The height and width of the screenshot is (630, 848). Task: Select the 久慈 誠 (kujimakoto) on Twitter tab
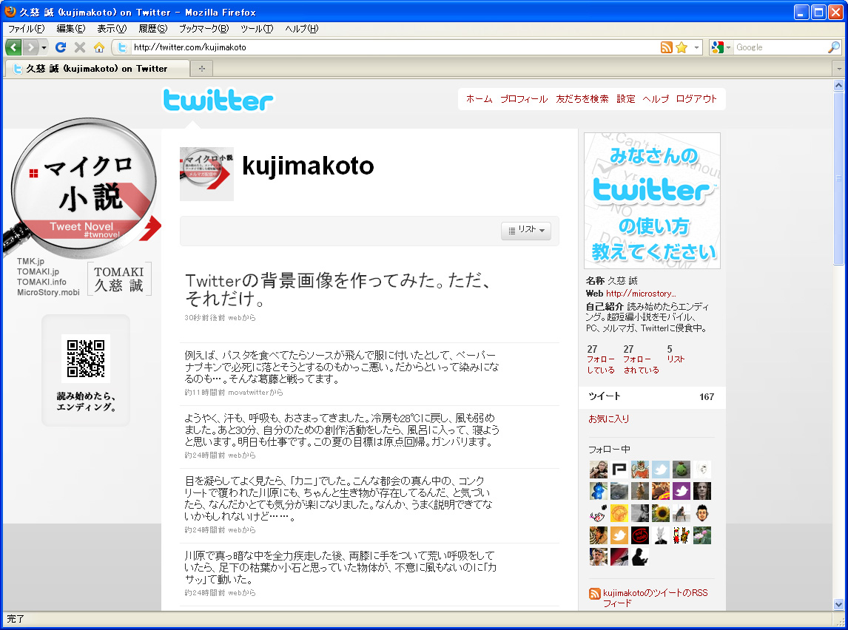click(98, 69)
